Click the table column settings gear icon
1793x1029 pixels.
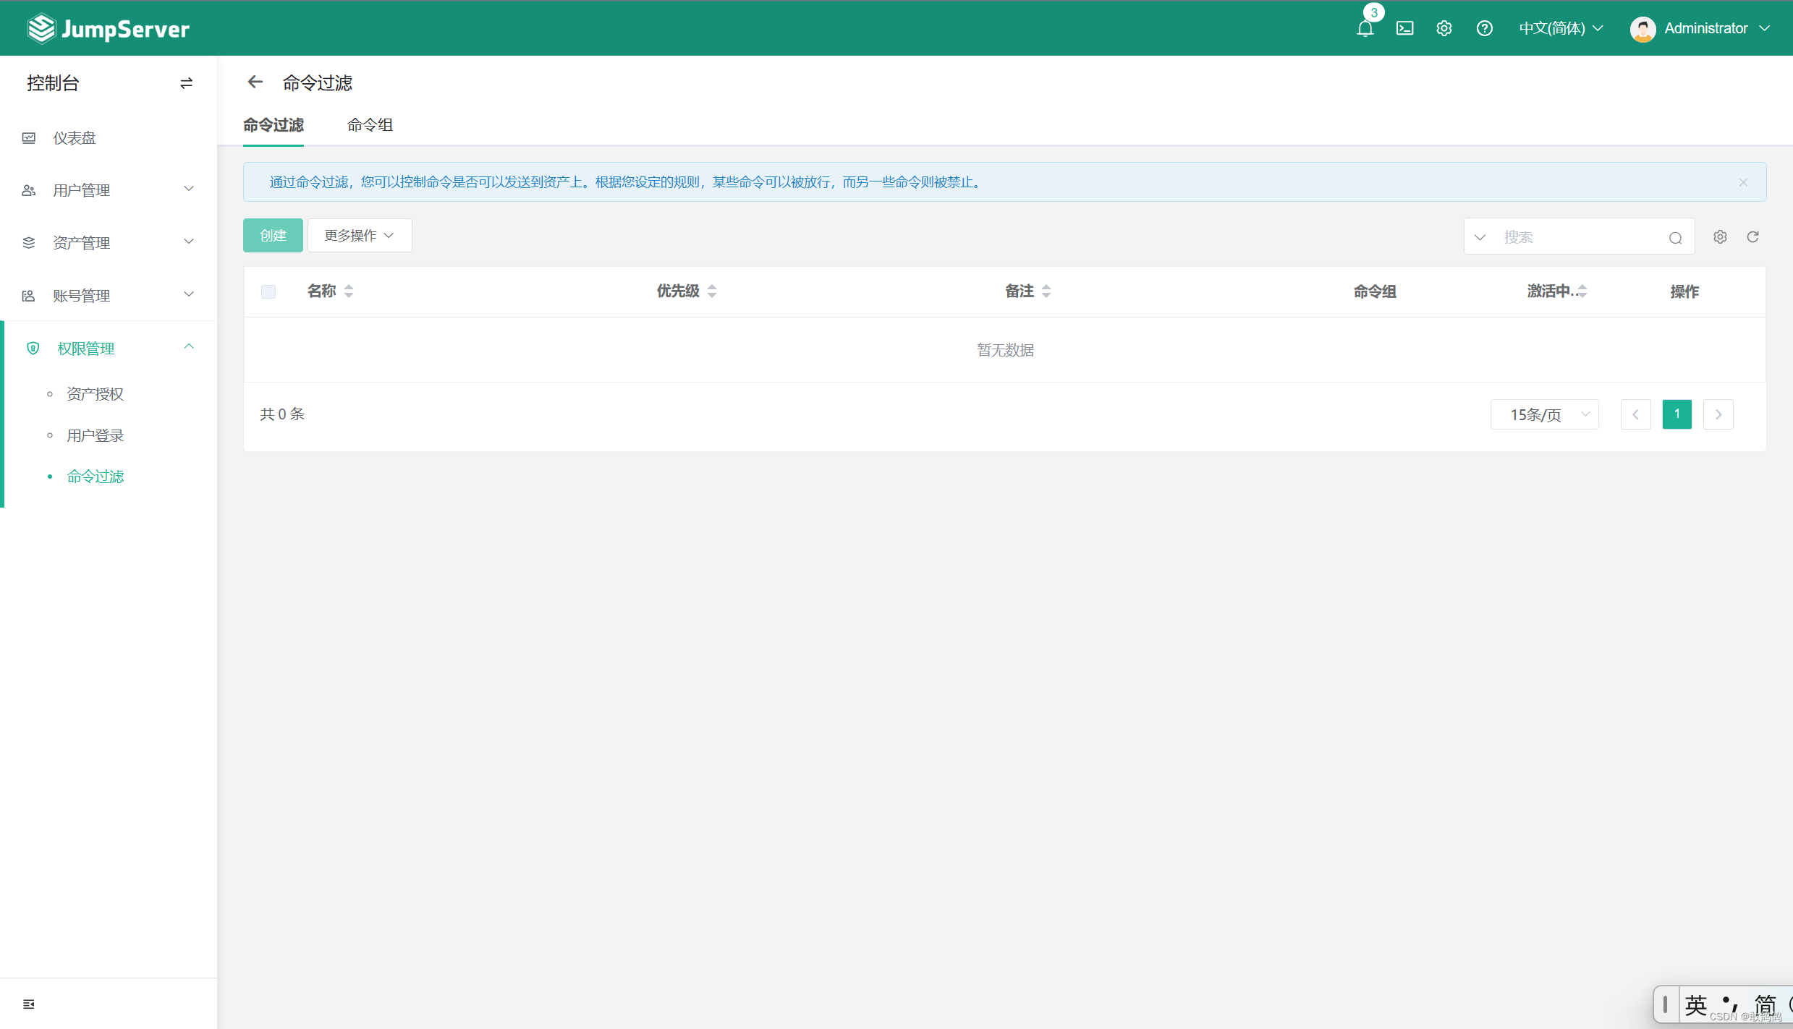(1720, 237)
